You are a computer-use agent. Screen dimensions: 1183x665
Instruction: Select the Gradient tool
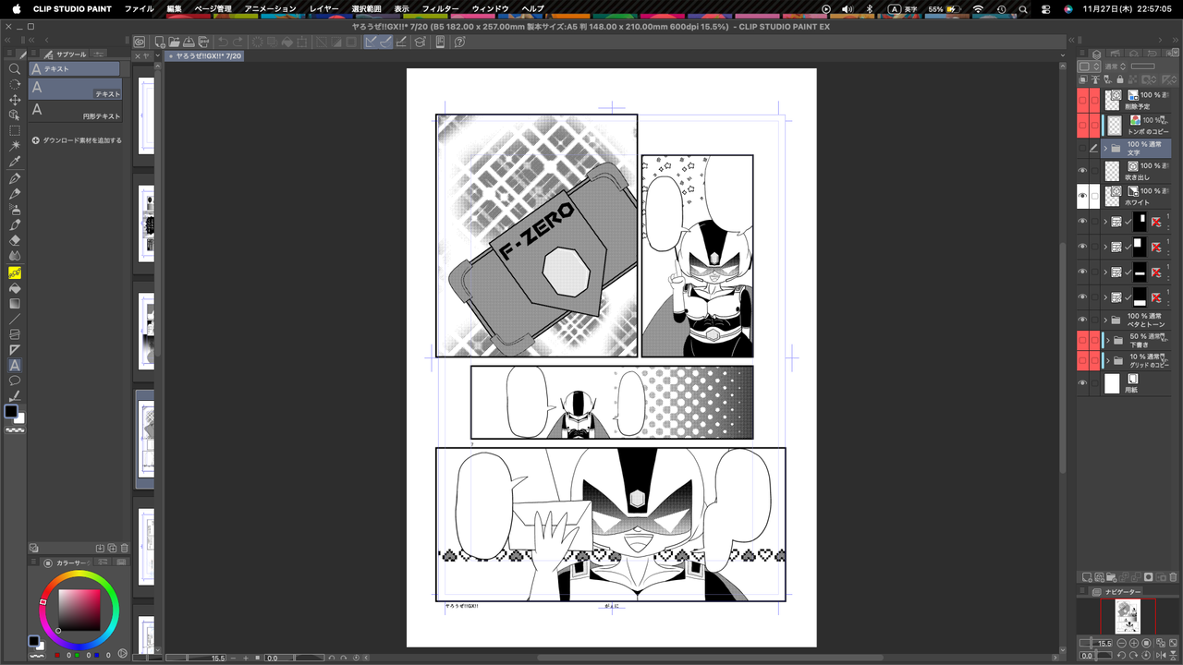pyautogui.click(x=15, y=303)
